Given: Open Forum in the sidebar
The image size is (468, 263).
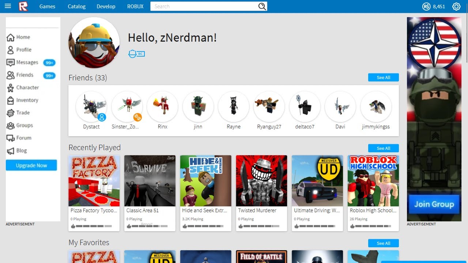Looking at the screenshot, I should 24,138.
